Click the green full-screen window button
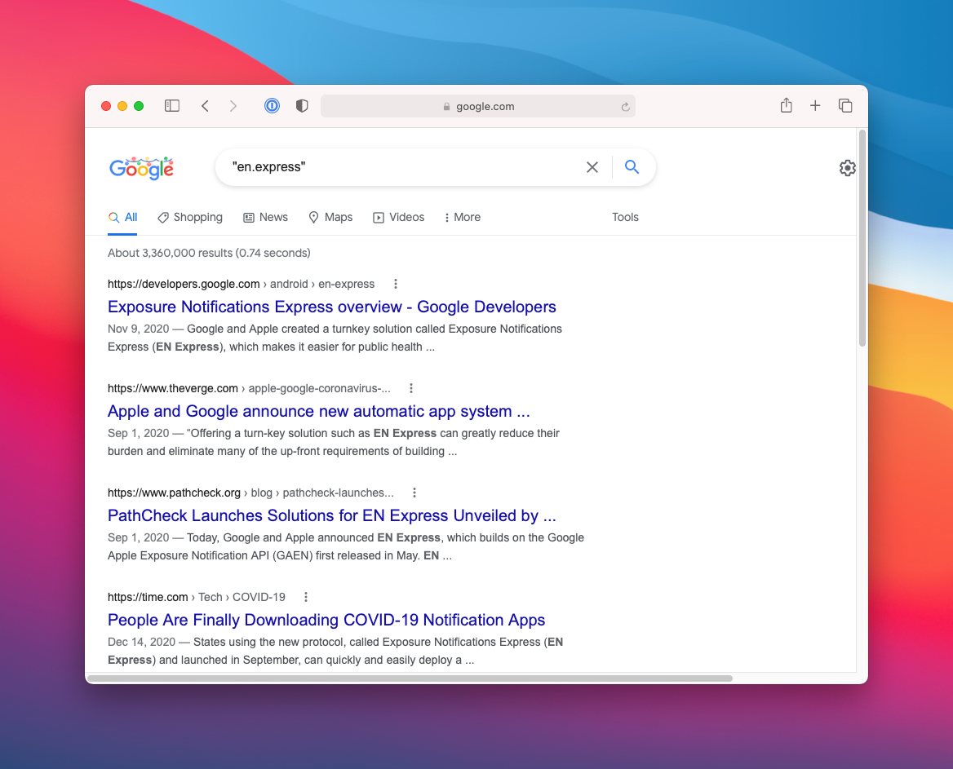Image resolution: width=953 pixels, height=769 pixels. [x=139, y=106]
